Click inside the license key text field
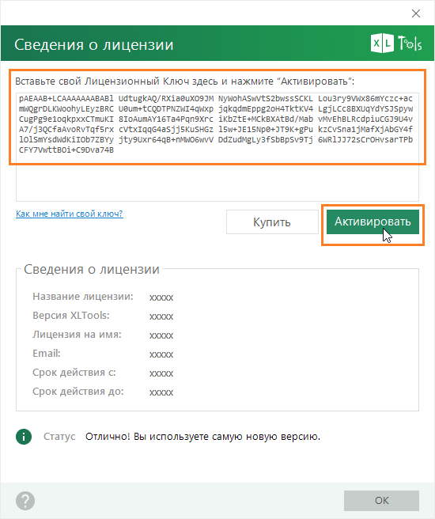The width and height of the screenshot is (435, 519). point(217,146)
